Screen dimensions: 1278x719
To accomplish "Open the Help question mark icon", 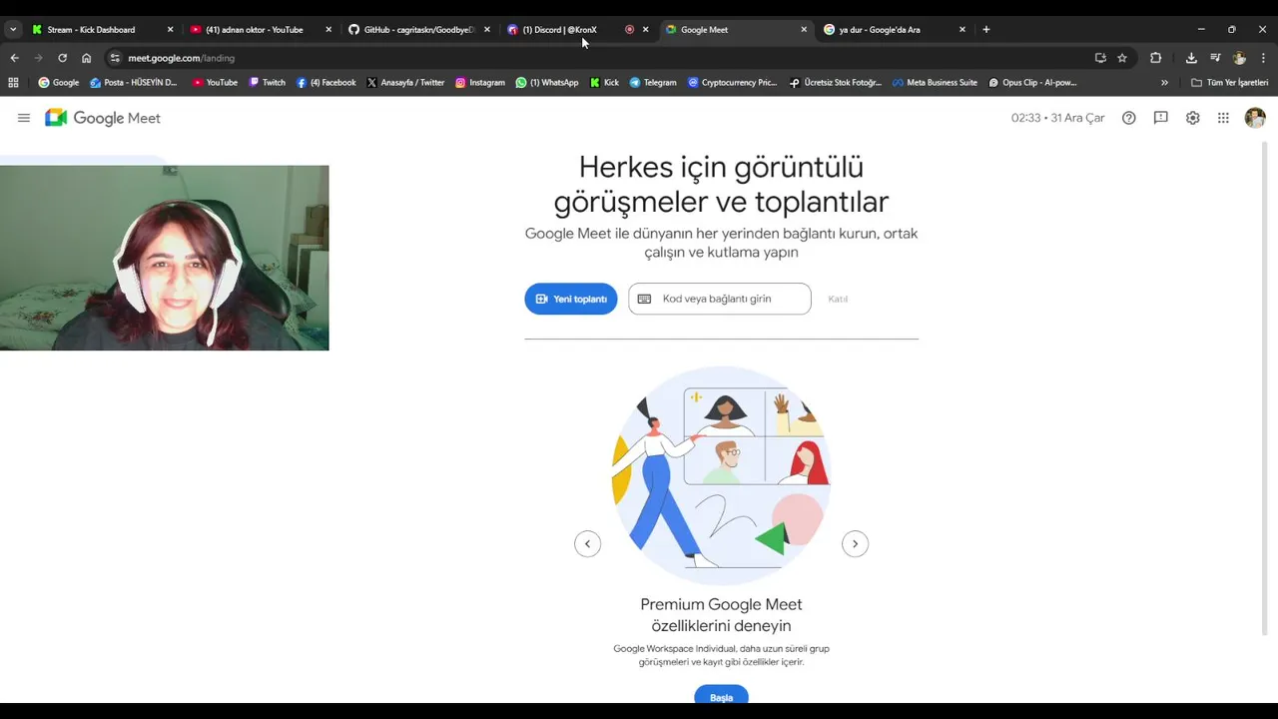I will [x=1129, y=118].
